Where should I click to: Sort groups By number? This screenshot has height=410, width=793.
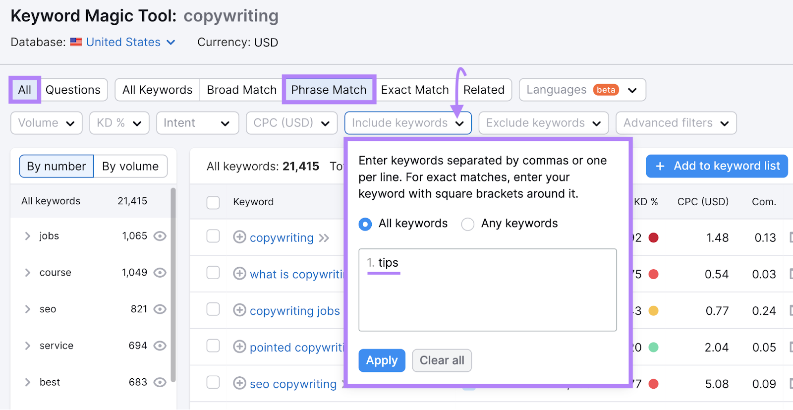click(x=57, y=166)
